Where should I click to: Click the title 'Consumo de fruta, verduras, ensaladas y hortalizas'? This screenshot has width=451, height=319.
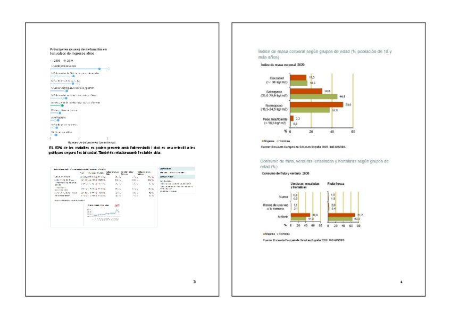324,164
